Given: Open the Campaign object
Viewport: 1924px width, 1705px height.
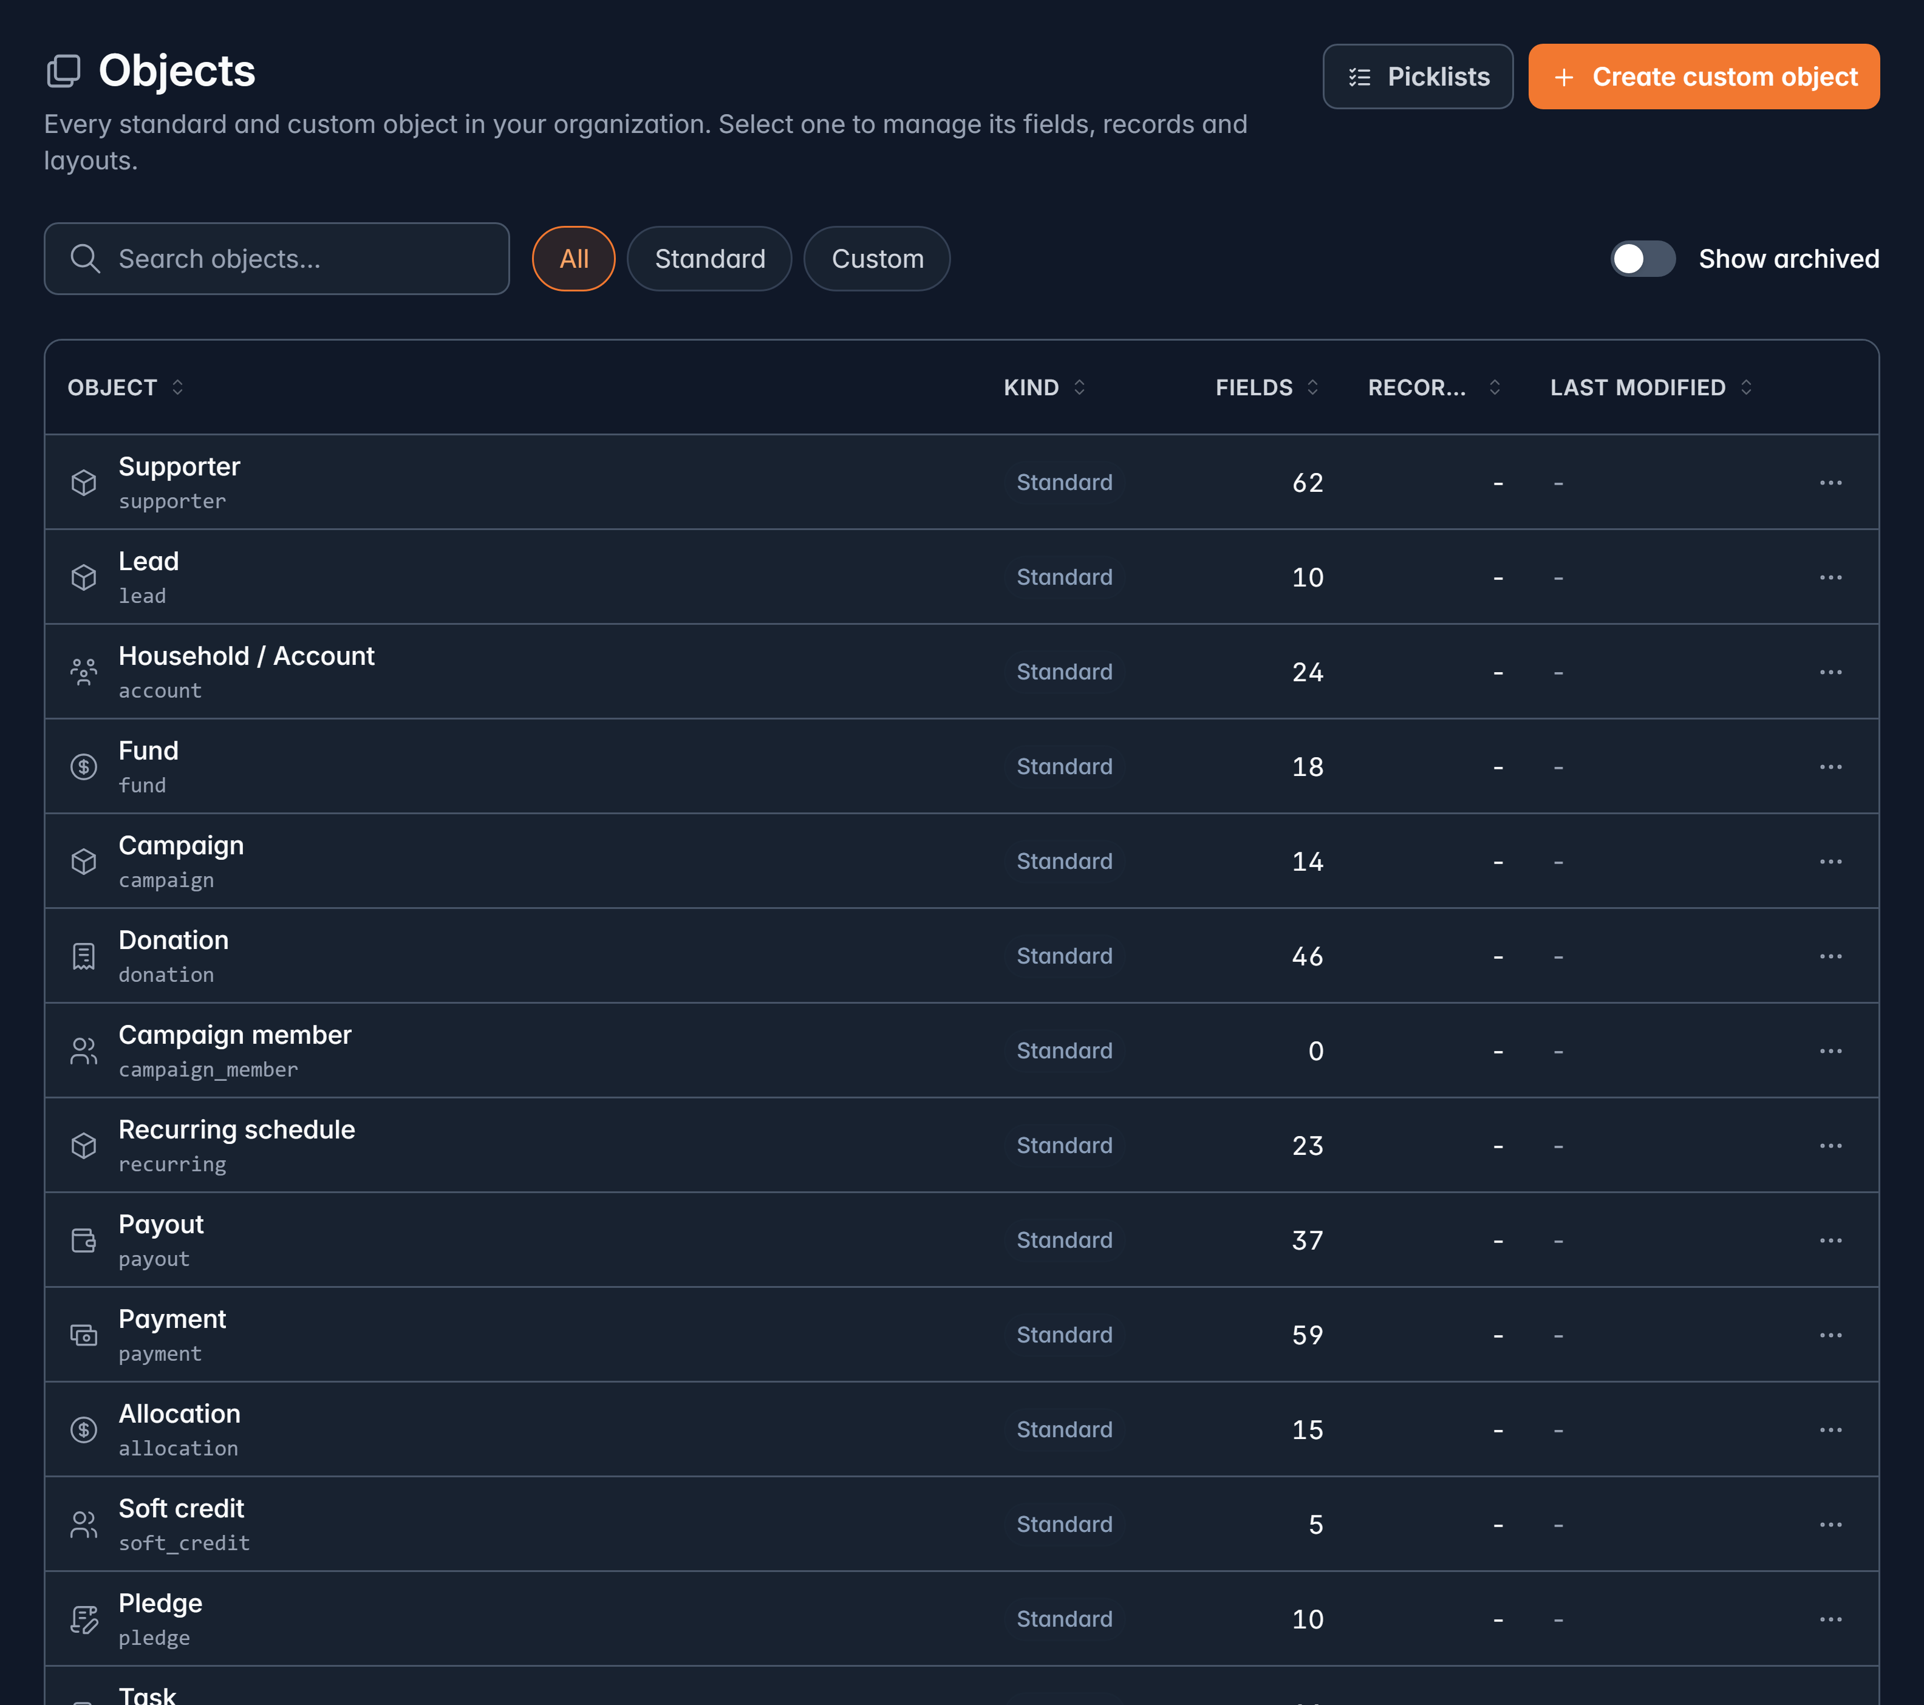Looking at the screenshot, I should 181,846.
